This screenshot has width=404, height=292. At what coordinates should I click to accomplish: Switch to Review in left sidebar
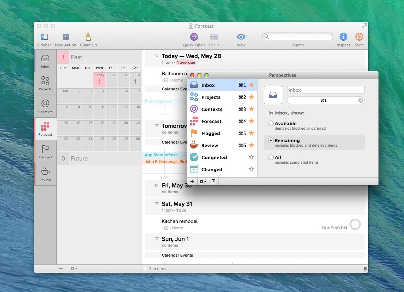(45, 174)
